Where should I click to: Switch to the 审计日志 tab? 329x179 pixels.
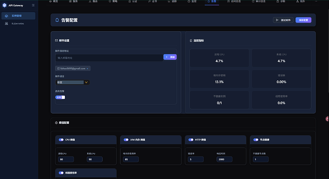tap(259, 1)
